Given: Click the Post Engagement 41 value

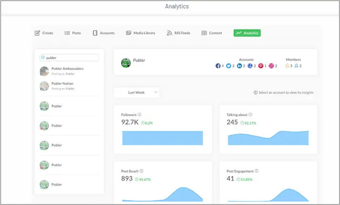Looking at the screenshot, I should point(230,179).
